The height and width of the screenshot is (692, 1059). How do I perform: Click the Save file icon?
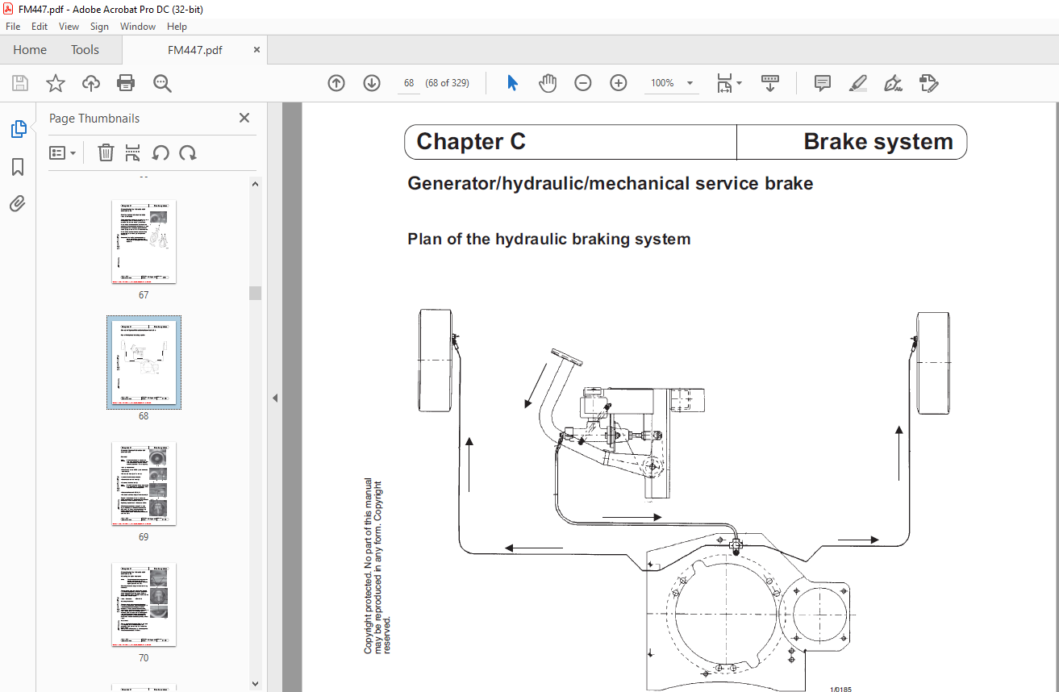20,83
